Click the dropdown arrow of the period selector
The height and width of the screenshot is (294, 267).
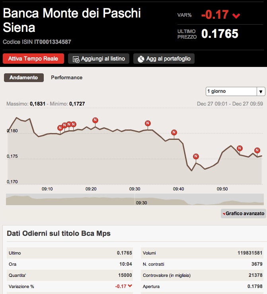261,92
